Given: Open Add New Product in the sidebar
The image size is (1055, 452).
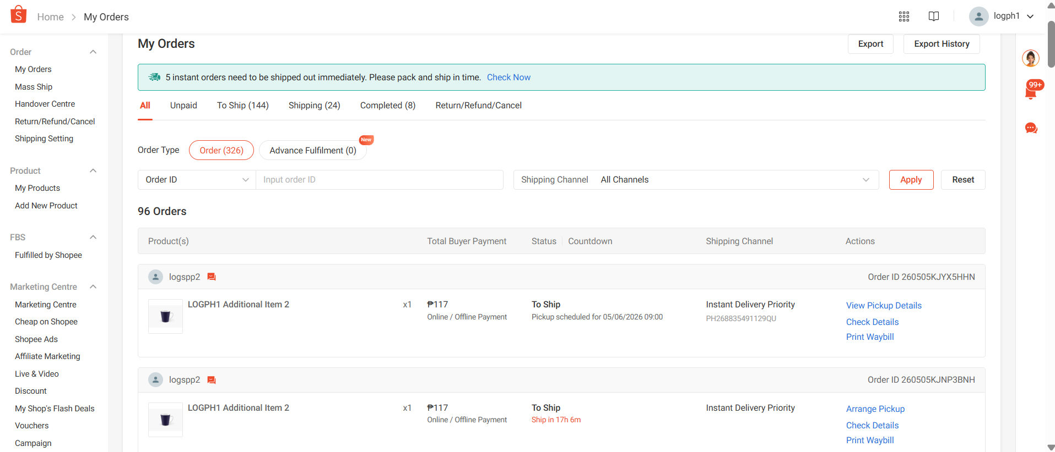Looking at the screenshot, I should pos(46,206).
